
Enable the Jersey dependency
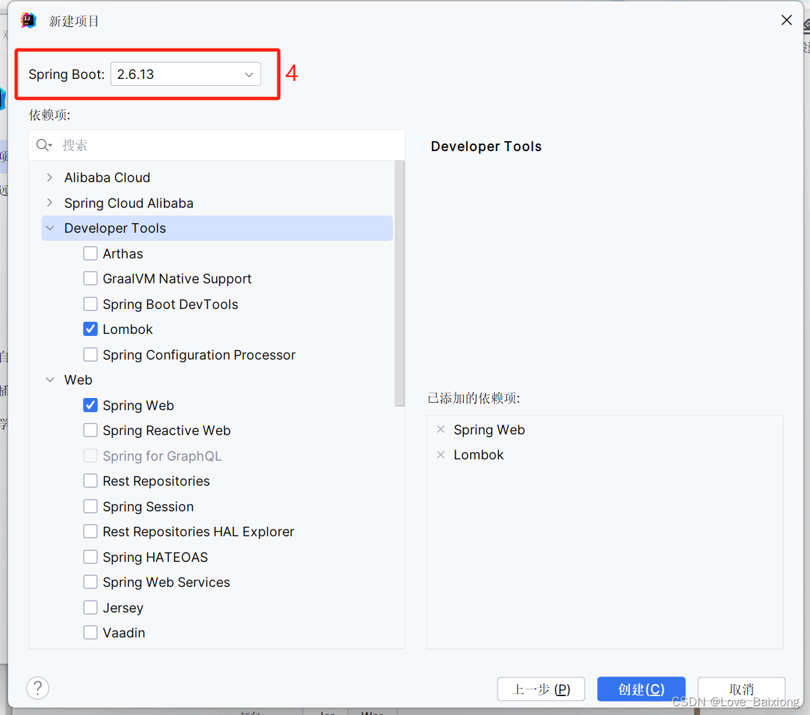[90, 608]
